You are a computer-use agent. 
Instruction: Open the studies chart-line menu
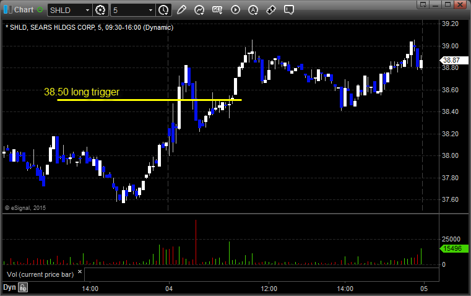coord(199,10)
